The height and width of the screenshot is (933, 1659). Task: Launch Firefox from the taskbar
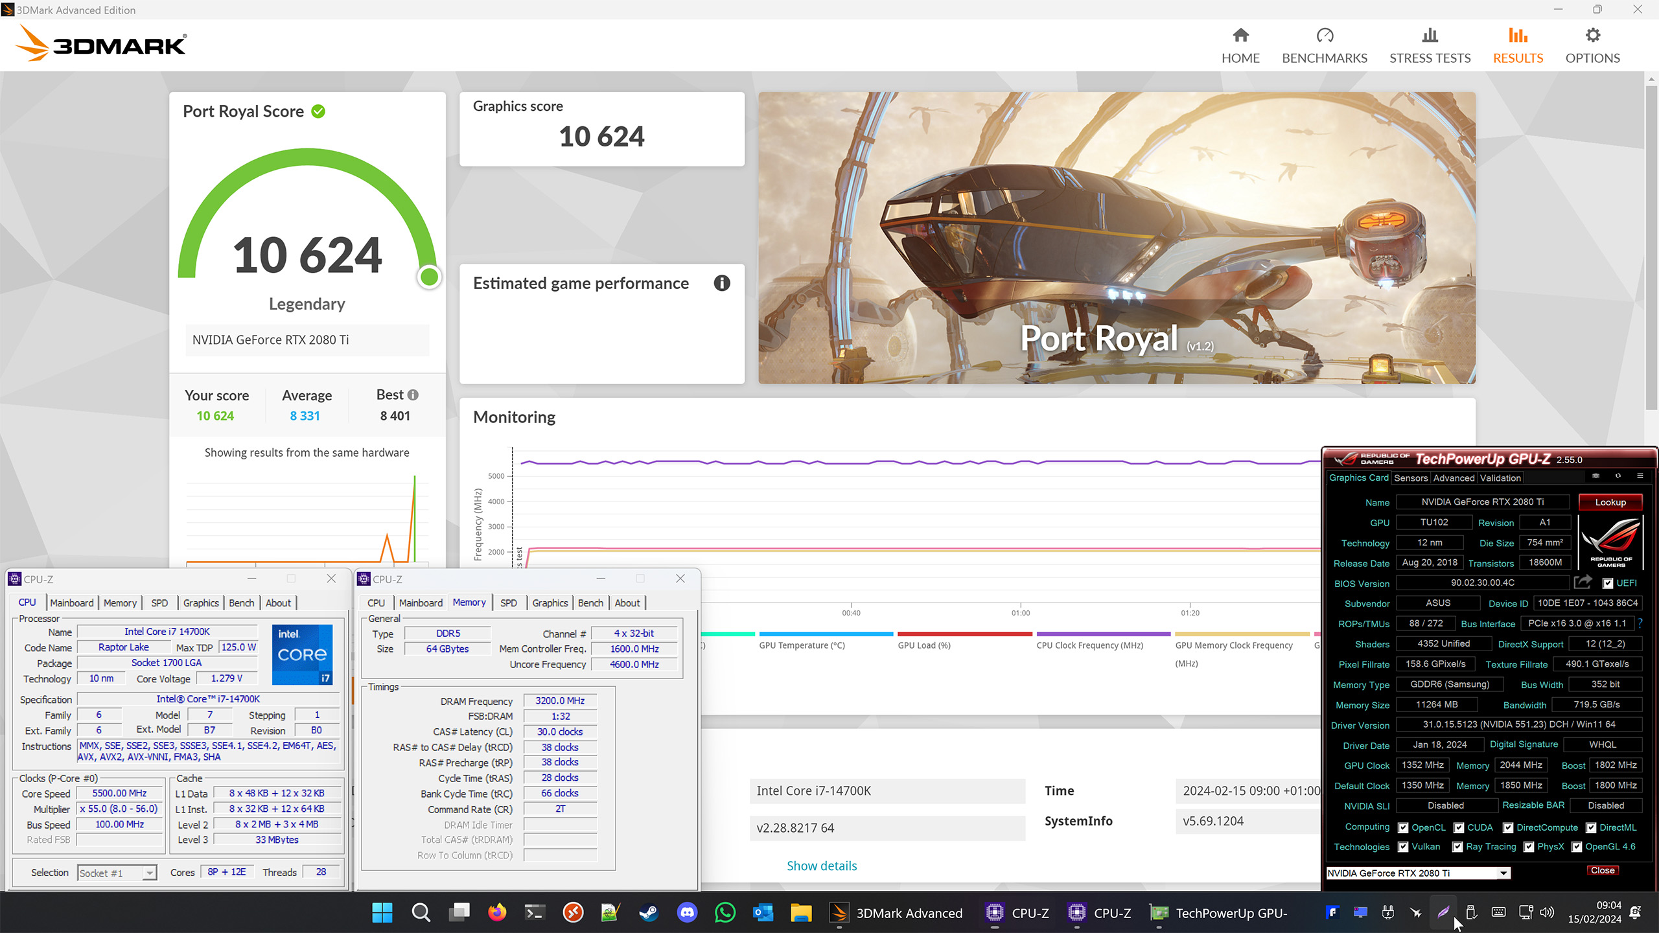497,913
